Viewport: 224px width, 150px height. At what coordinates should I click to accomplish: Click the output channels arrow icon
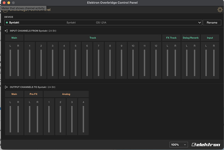[x=6, y=87]
